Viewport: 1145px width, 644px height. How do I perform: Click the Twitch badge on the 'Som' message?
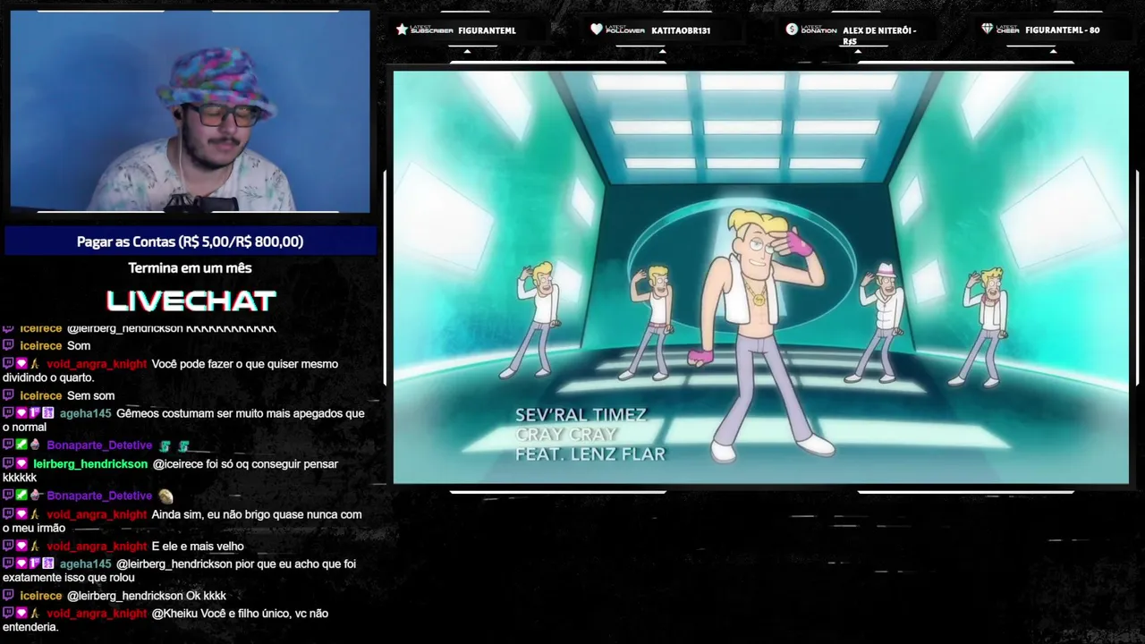[x=8, y=345]
